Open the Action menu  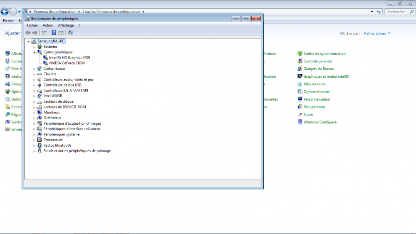(48, 25)
